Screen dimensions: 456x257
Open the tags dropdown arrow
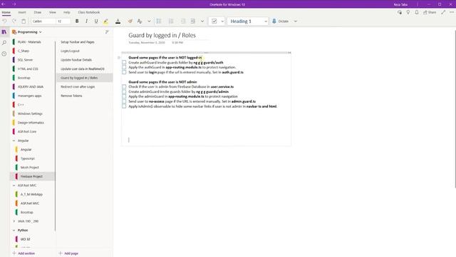click(x=222, y=21)
